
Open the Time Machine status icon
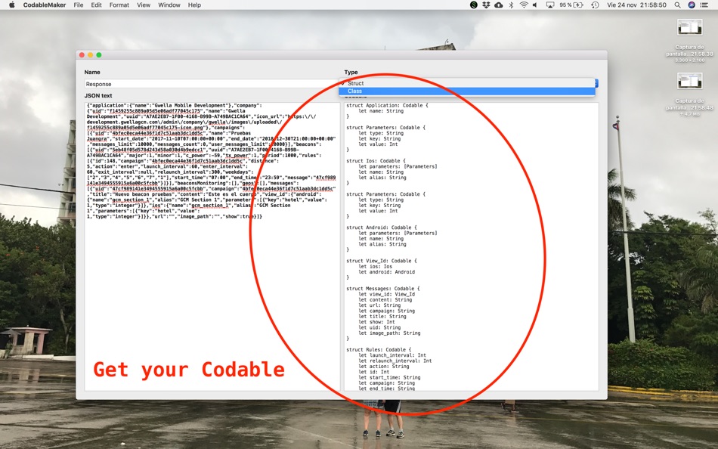coord(595,5)
